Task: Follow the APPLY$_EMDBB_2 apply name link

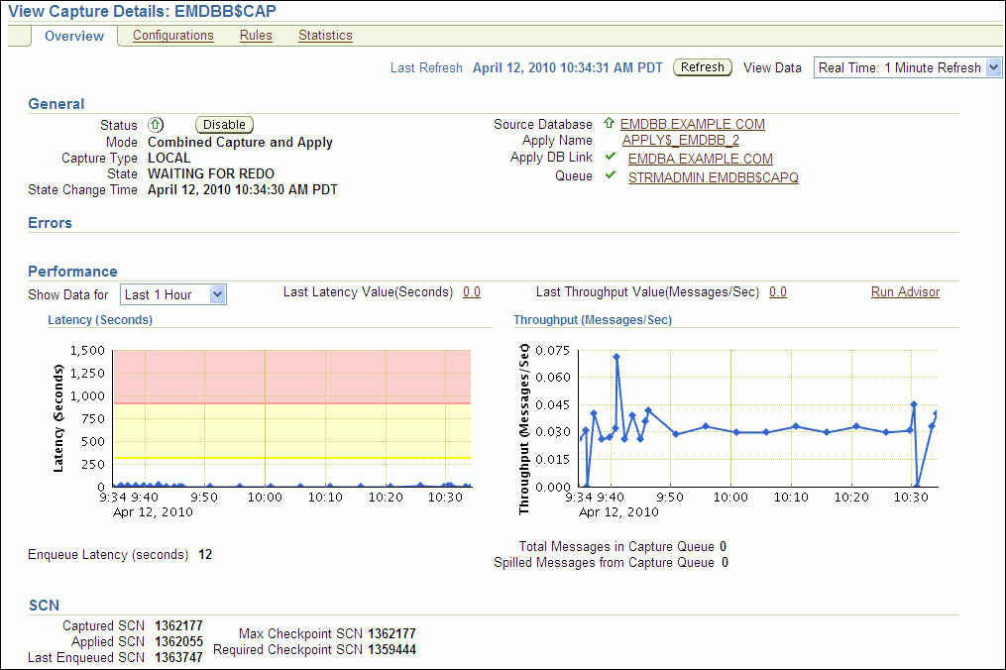Action: [680, 141]
